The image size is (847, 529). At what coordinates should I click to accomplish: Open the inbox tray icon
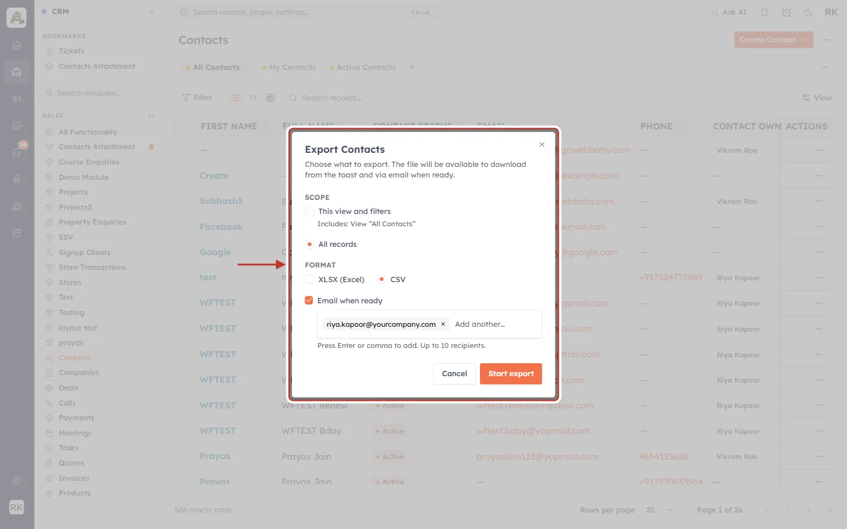point(16,126)
